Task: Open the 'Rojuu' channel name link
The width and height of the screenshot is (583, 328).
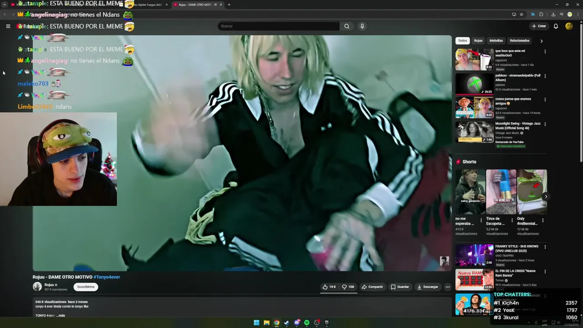Action: pyautogui.click(x=49, y=285)
